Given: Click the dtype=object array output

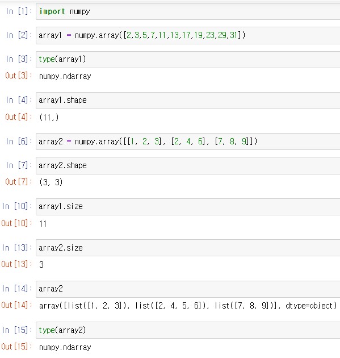Looking at the screenshot, I should pyautogui.click(x=188, y=306).
